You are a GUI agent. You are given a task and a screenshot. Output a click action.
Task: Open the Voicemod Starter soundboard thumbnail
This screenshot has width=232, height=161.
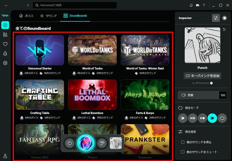click(x=40, y=50)
